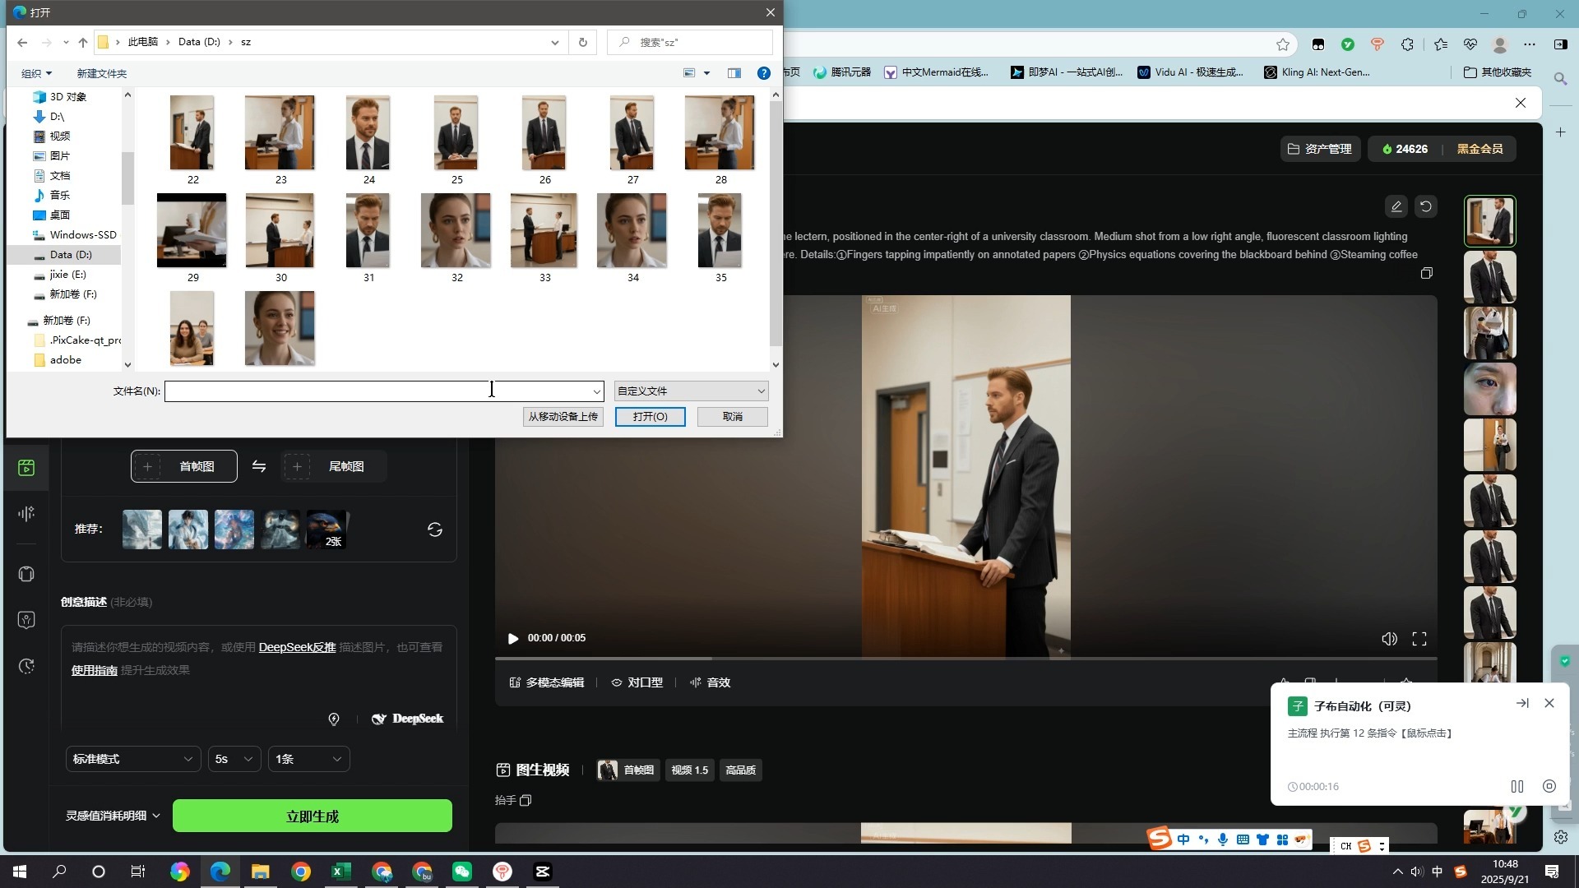Open Excel from the taskbar

click(x=341, y=872)
